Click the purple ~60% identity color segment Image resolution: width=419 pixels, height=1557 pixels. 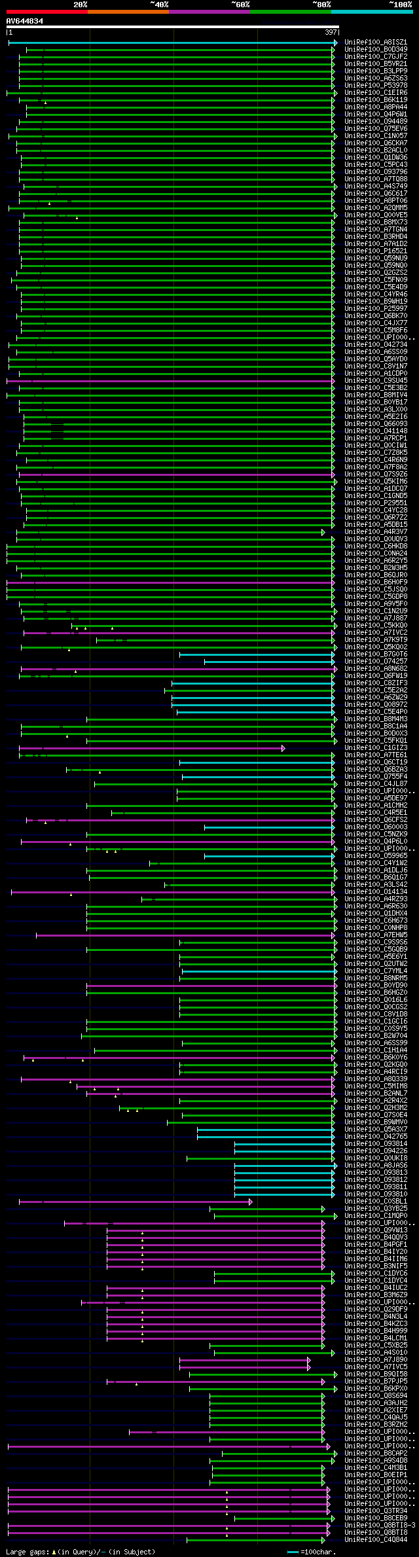point(209,12)
